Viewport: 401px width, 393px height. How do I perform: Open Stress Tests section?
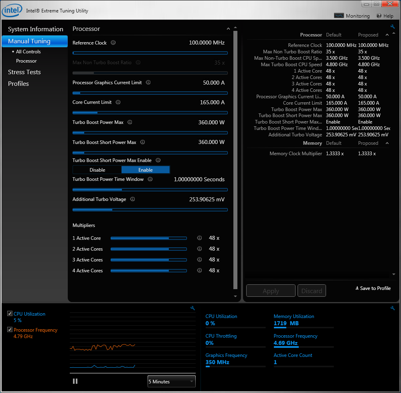pos(24,72)
